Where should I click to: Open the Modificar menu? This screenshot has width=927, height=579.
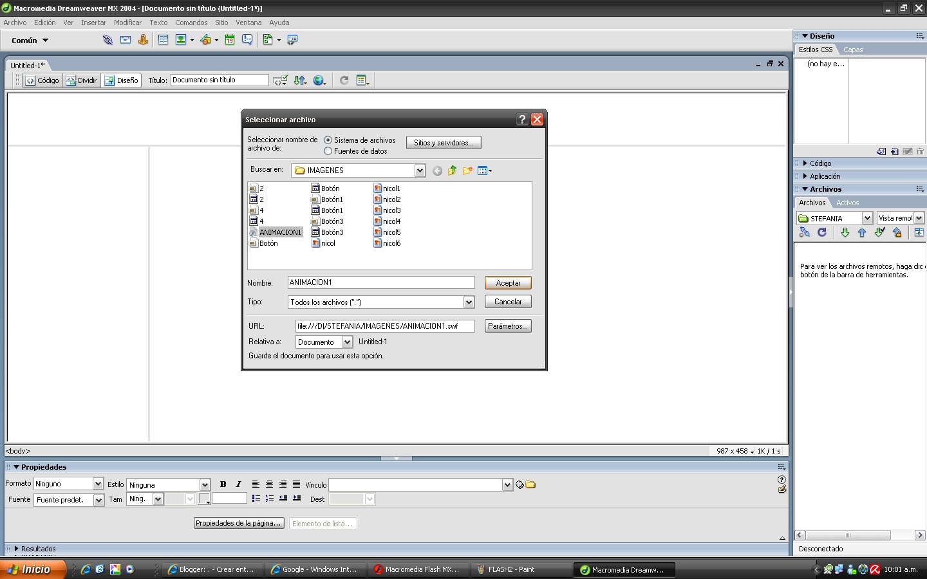127,23
